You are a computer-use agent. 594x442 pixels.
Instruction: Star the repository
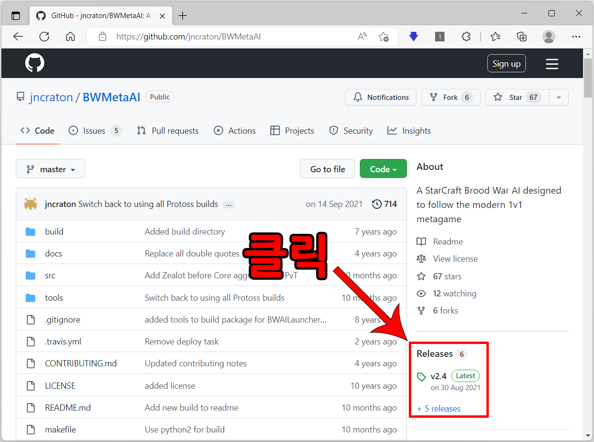517,98
